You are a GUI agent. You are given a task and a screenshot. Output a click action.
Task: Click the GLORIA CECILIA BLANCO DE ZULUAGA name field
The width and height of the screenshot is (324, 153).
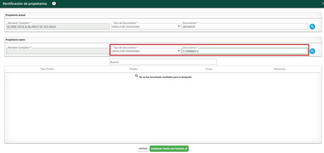click(x=58, y=27)
